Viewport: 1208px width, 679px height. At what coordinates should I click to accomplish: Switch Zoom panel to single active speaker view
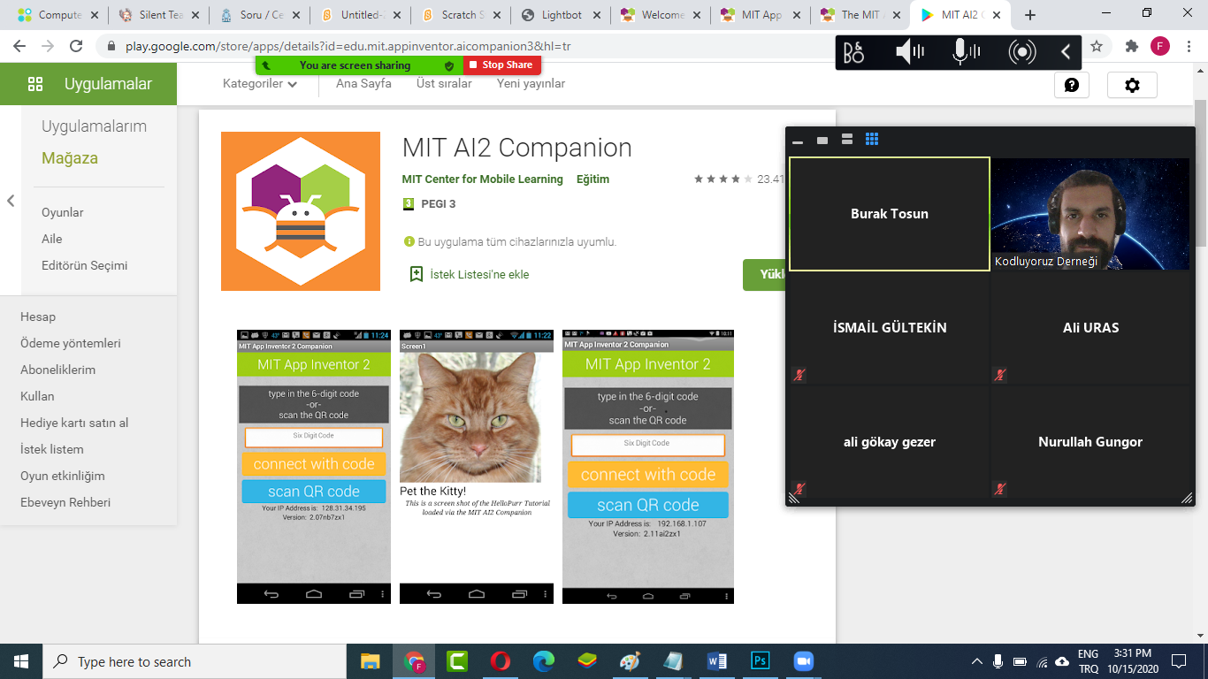(822, 140)
